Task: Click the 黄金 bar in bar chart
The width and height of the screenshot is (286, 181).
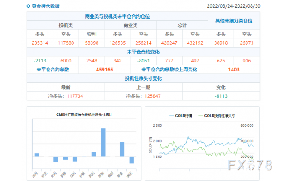Action: (122, 149)
